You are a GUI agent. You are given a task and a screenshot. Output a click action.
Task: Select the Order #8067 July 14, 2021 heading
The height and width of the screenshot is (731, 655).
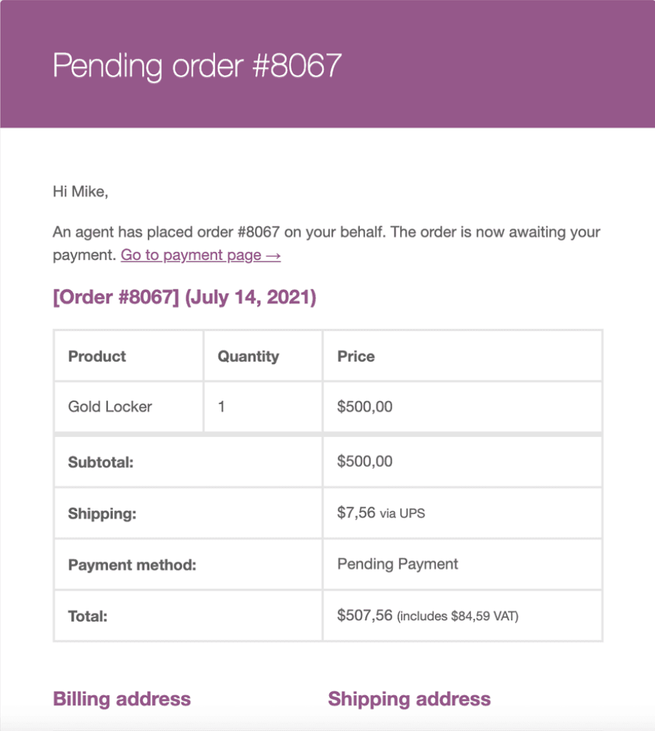pos(185,297)
